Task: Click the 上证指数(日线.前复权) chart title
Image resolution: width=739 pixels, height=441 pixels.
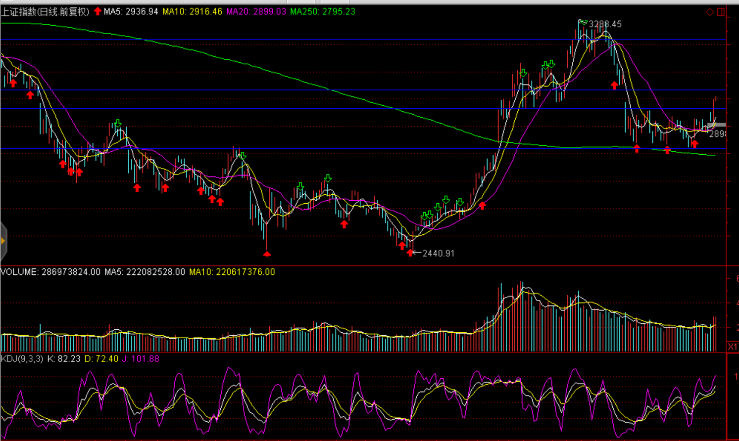Action: coord(45,12)
